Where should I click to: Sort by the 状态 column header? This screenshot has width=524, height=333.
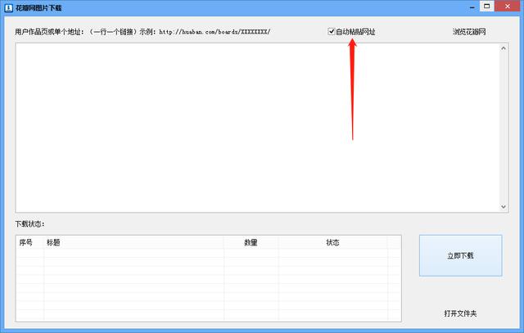333,242
